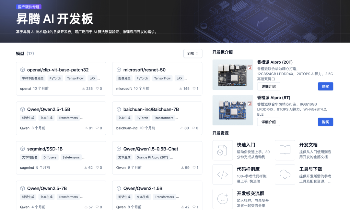Select the Orange Pi AIpro (20T) tag

(152, 157)
